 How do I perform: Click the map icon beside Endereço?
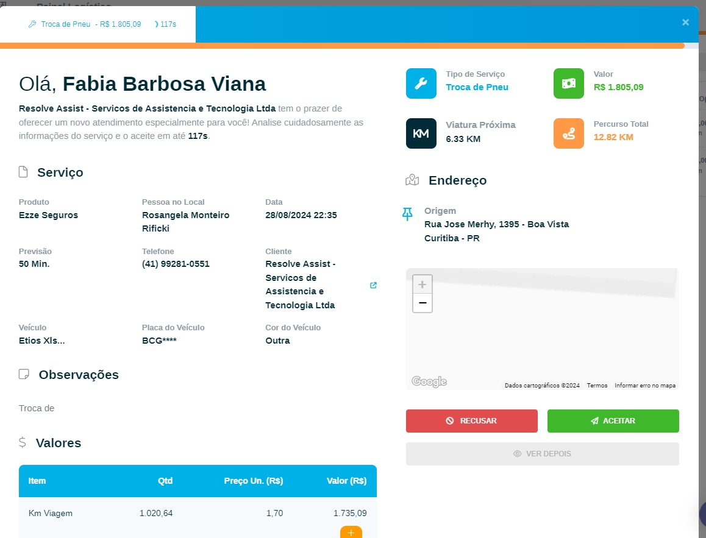[x=412, y=180]
